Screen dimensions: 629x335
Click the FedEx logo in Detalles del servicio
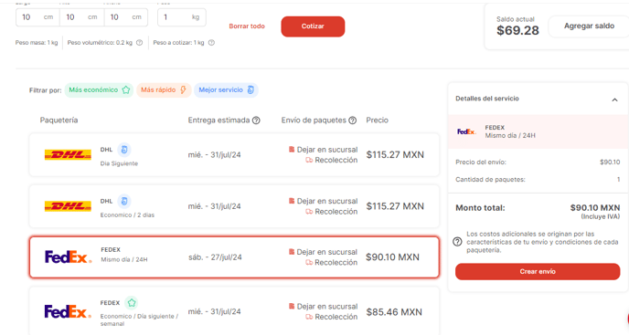[x=466, y=131]
